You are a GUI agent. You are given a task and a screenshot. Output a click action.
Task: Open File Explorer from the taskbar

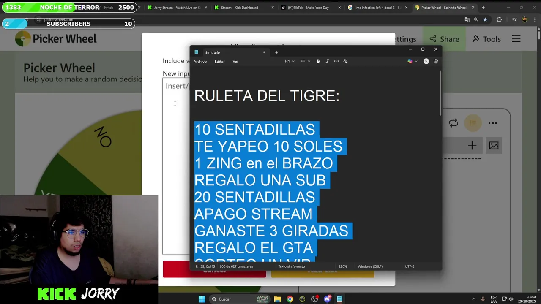[x=277, y=299]
